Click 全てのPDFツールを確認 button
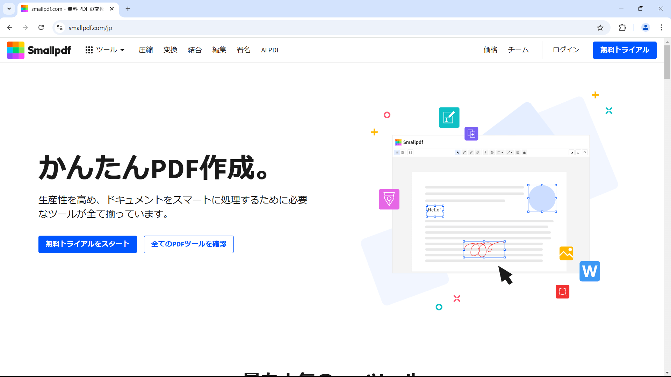The image size is (671, 377). (x=189, y=244)
